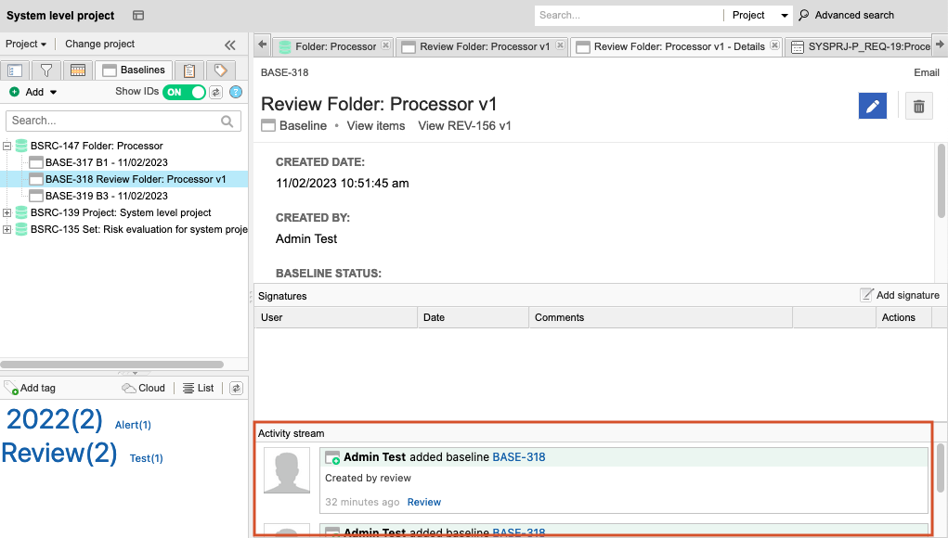Collapse the BSRC-147 Folder: Processor node
948x538 pixels.
click(7, 146)
